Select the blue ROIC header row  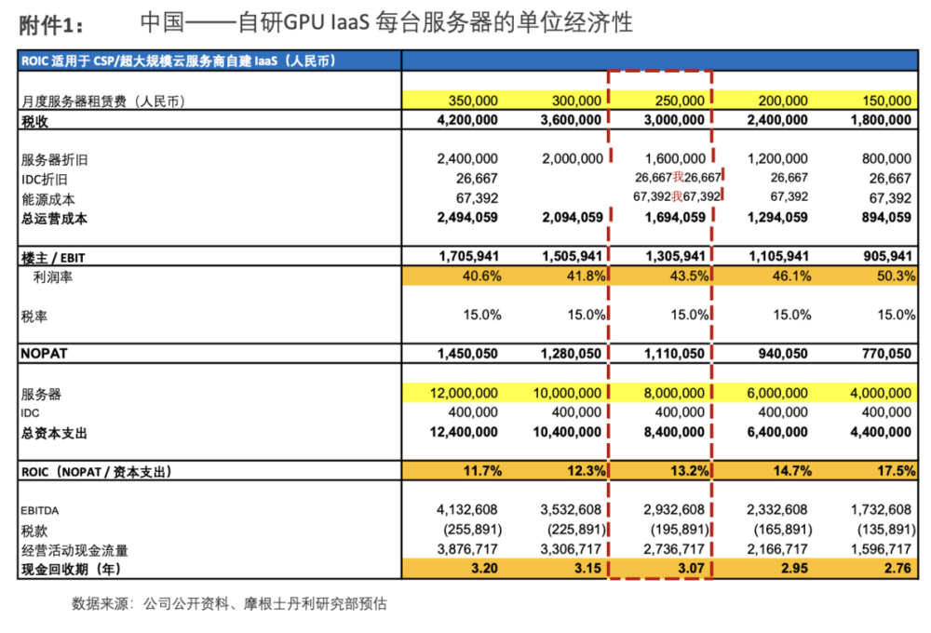[468, 61]
